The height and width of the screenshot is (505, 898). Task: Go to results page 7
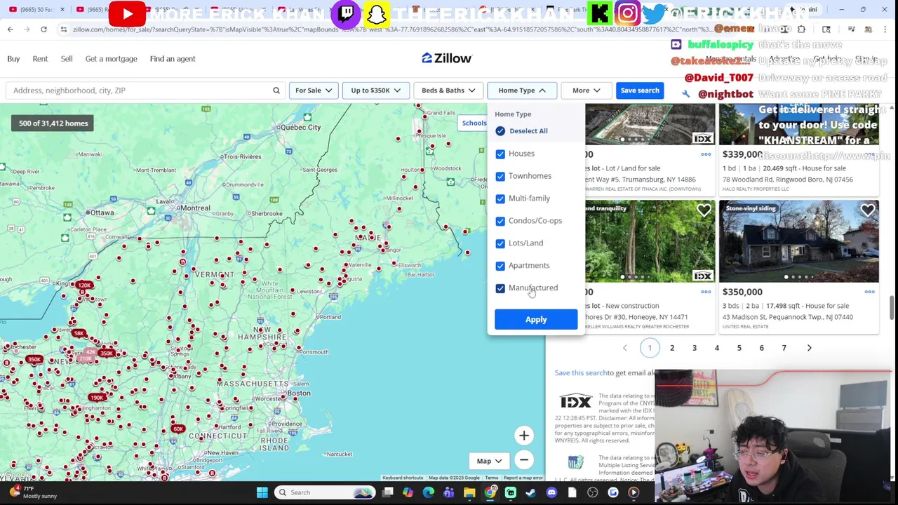tap(784, 348)
